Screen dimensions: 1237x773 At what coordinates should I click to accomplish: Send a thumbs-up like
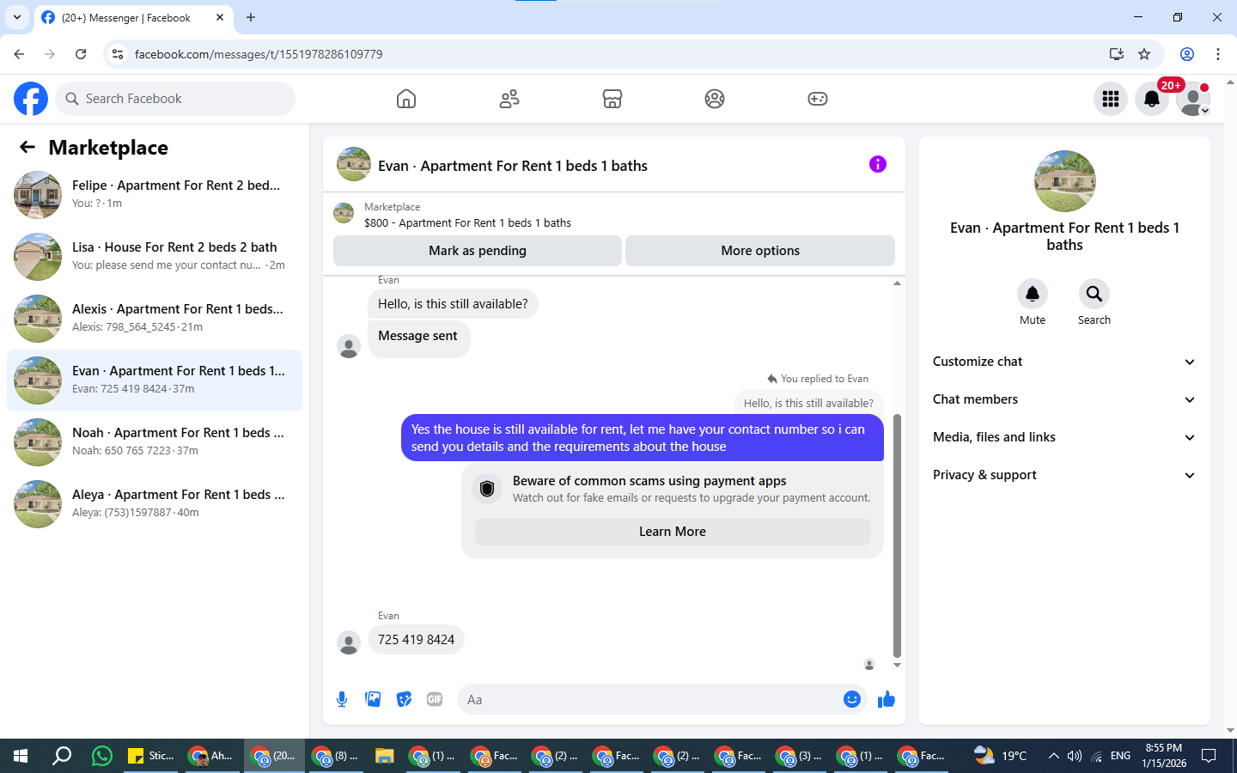click(887, 699)
